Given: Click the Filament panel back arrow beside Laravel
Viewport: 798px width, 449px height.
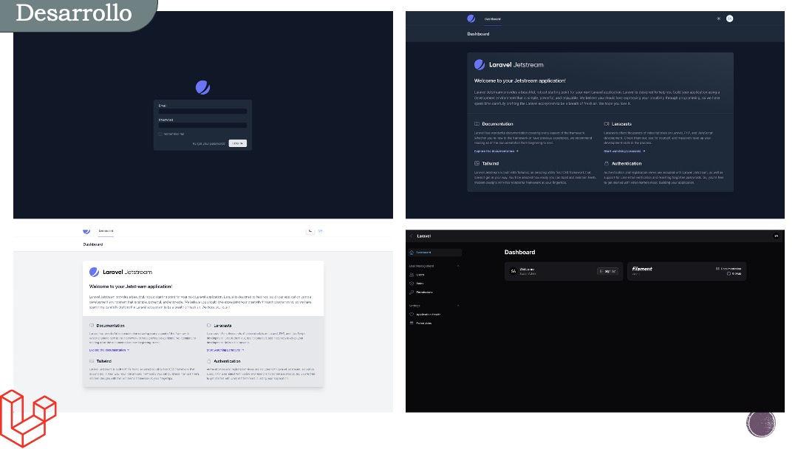Looking at the screenshot, I should tap(412, 236).
